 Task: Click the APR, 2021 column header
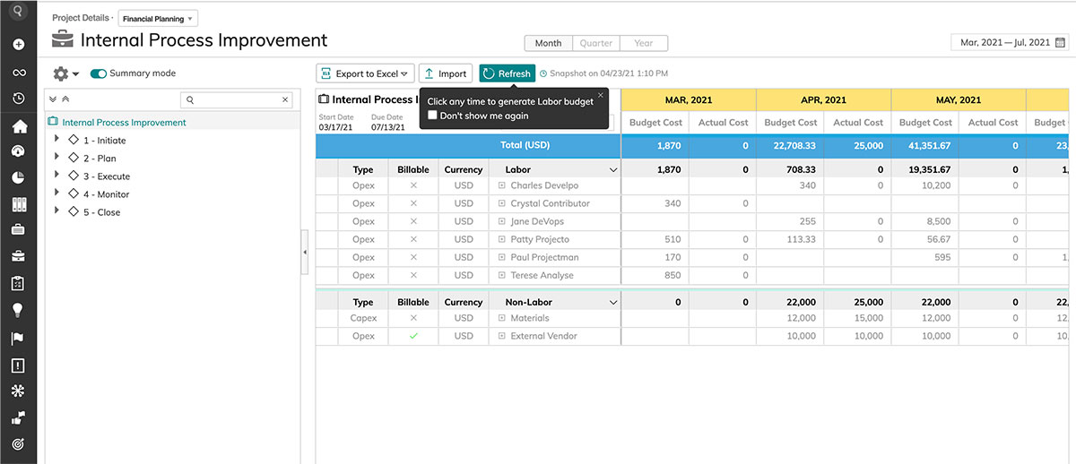pos(823,100)
